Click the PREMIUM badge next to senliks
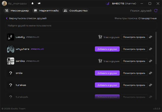162x112 pixels. (33, 61)
